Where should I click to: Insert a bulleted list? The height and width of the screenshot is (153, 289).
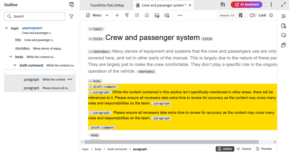point(137,15)
